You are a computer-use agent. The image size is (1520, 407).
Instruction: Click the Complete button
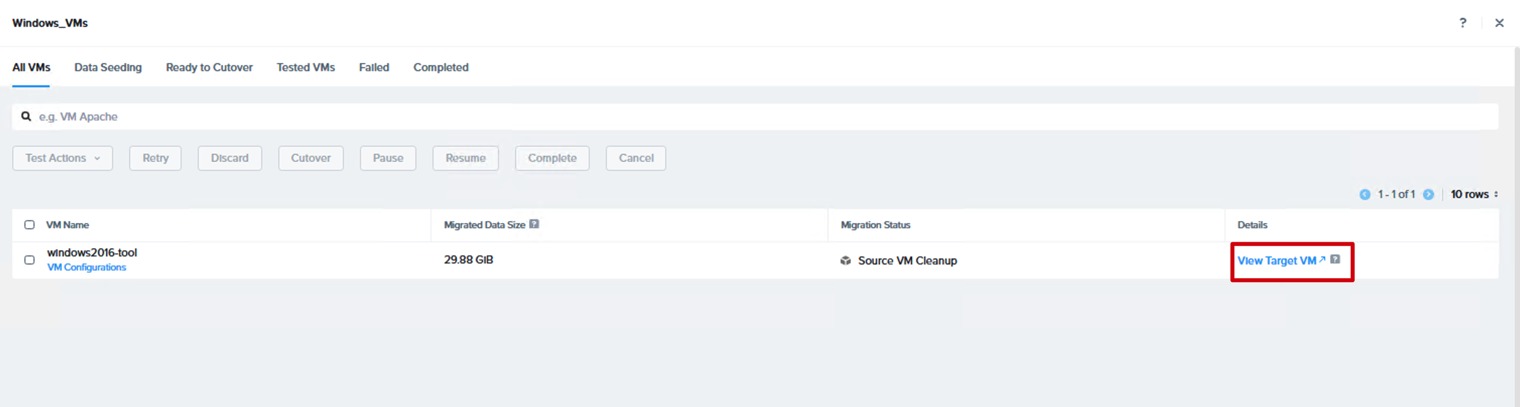(552, 158)
